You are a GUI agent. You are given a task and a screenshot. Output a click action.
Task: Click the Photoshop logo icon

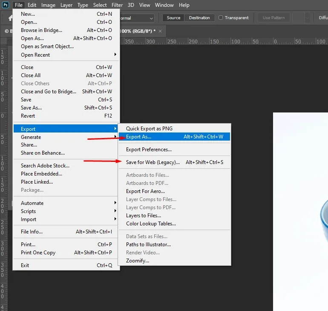pos(6,5)
